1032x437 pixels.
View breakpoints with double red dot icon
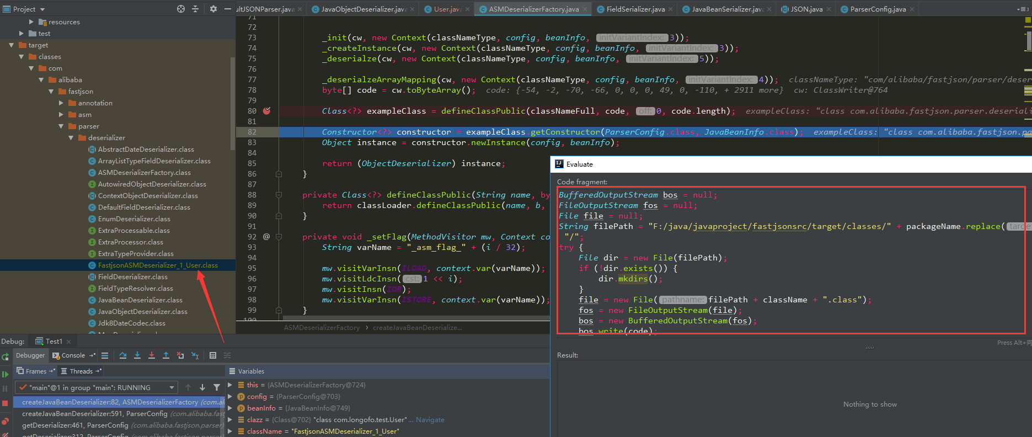tap(6, 422)
